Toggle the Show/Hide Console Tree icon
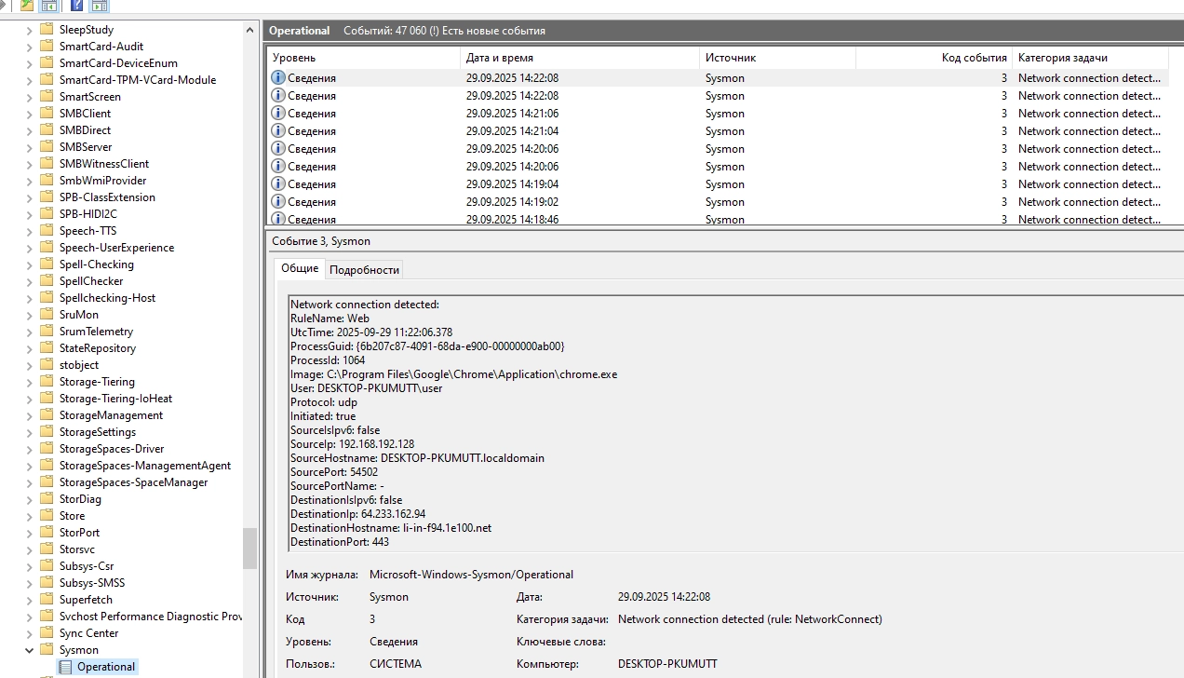This screenshot has height=678, width=1184. 48,5
